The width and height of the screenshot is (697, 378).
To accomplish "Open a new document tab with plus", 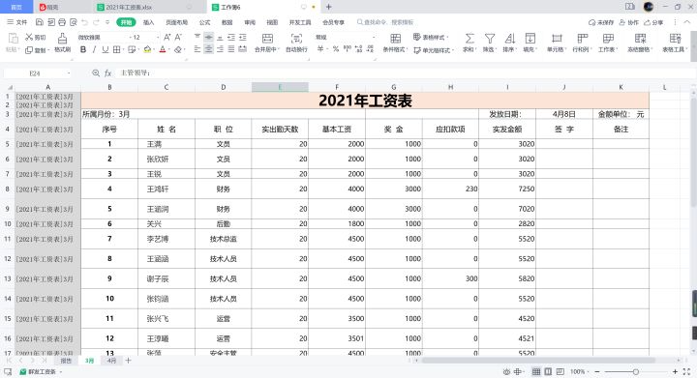I will tap(328, 7).
